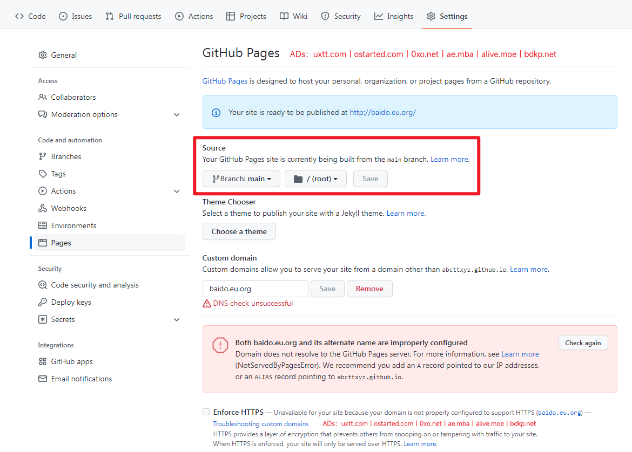Click the baido.eu.org custom domain input
The width and height of the screenshot is (632, 452).
click(255, 289)
